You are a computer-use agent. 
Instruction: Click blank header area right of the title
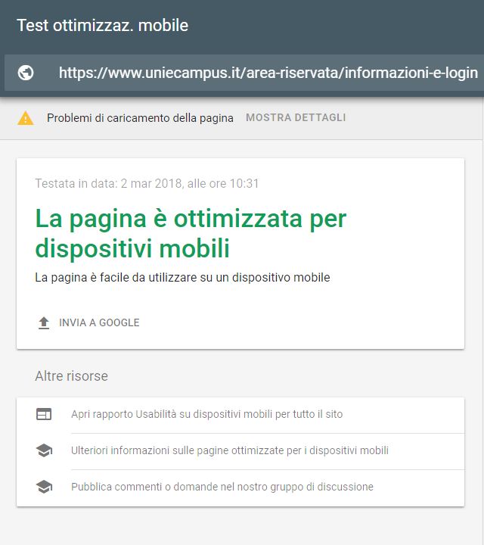(340, 26)
